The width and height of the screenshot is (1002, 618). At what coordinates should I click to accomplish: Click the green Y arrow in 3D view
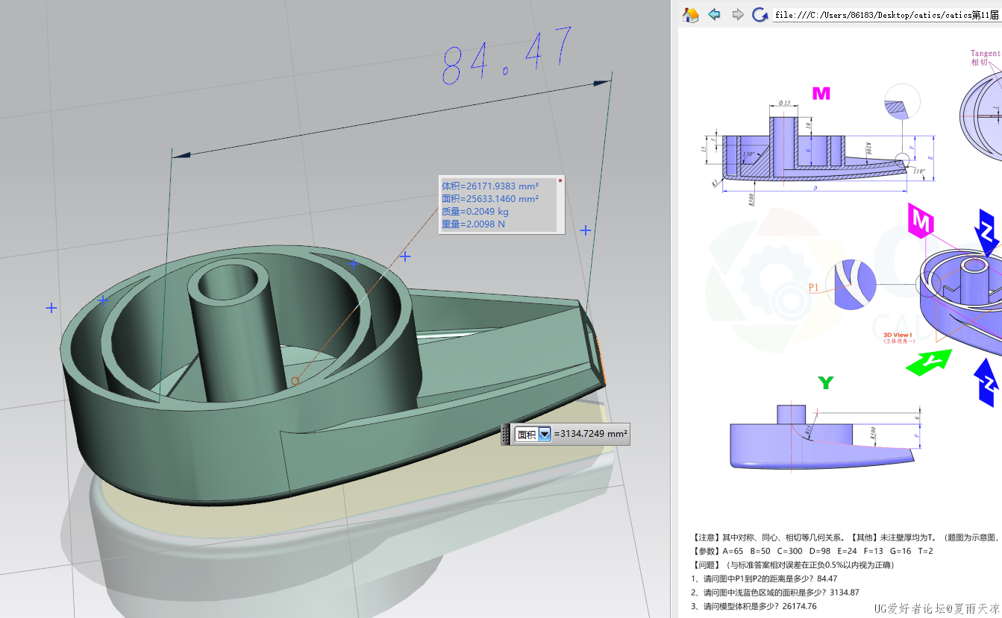click(929, 362)
